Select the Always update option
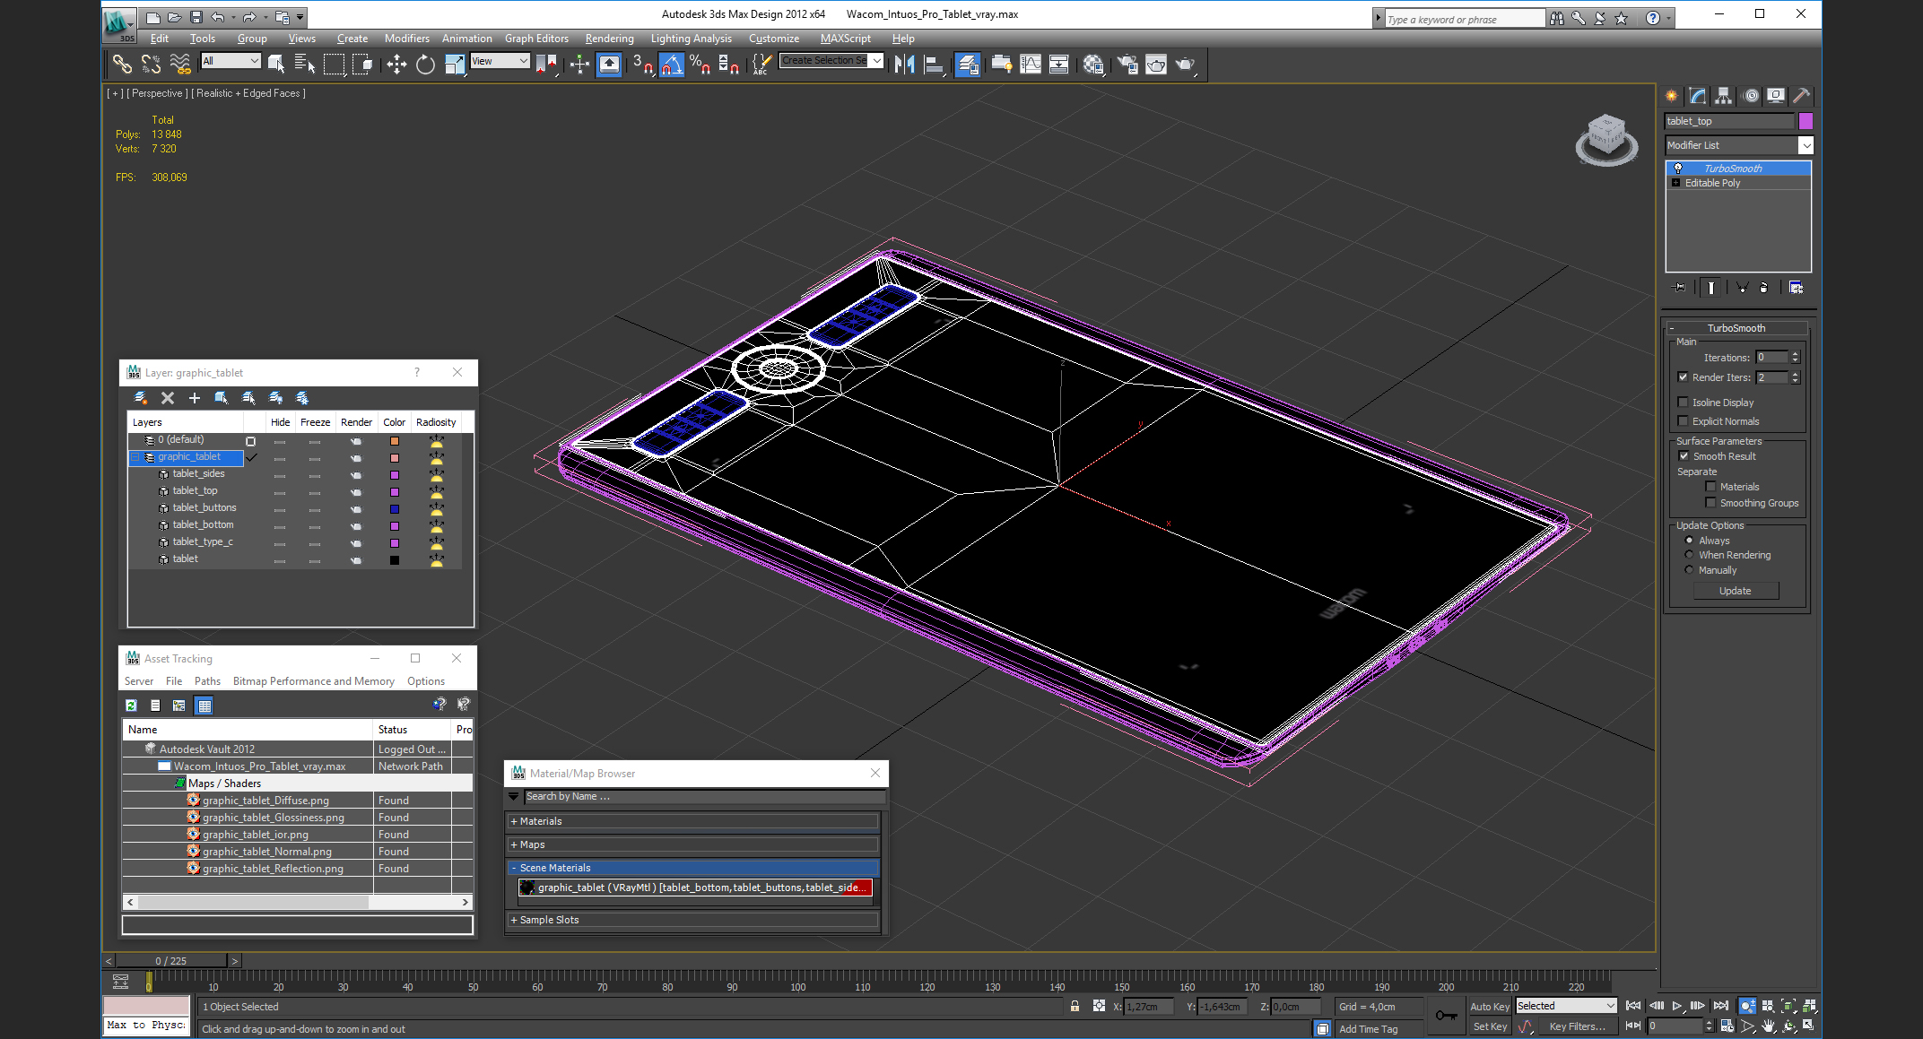 (x=1689, y=541)
